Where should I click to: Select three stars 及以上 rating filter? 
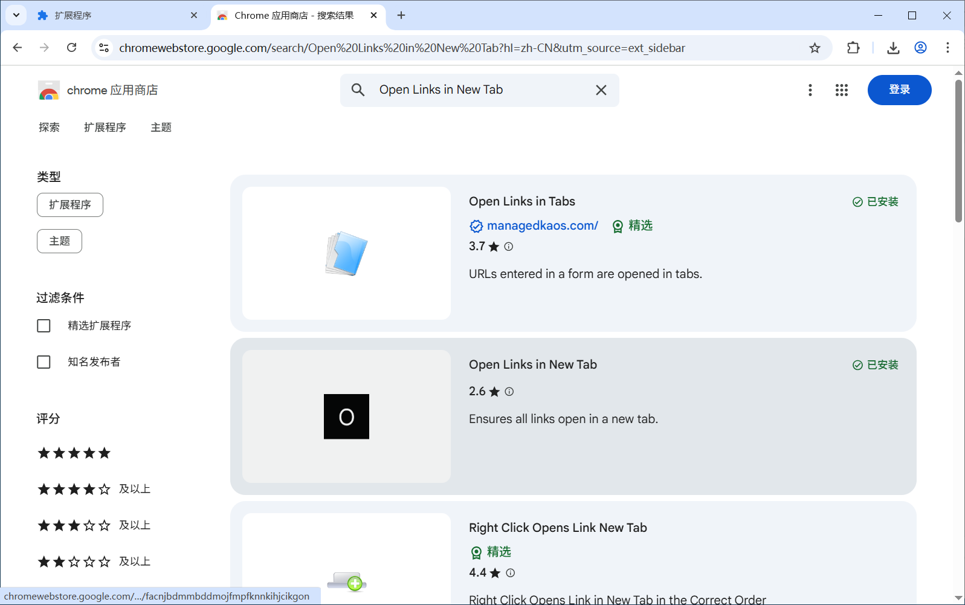(x=94, y=525)
